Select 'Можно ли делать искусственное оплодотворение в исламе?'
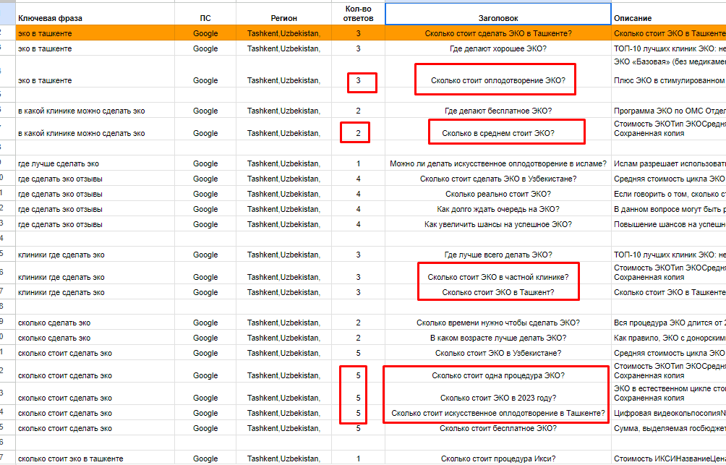Screen dimensions: 726x465 (x=498, y=163)
